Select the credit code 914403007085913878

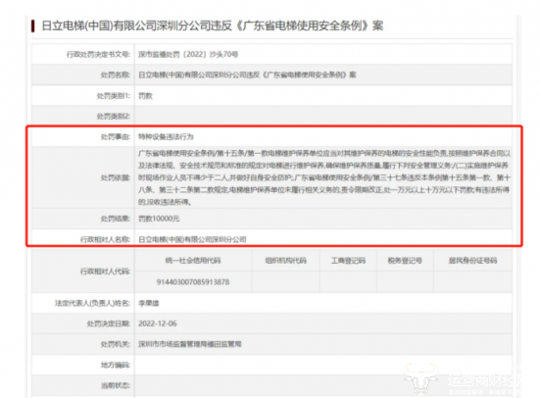pyautogui.click(x=193, y=282)
